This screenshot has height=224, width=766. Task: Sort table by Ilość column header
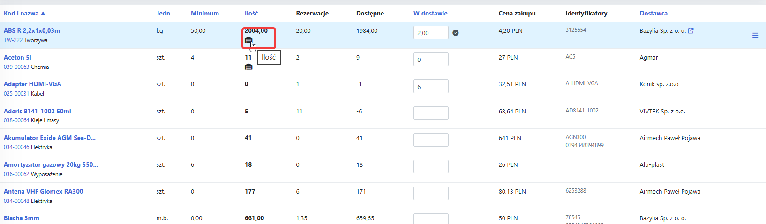tap(251, 13)
